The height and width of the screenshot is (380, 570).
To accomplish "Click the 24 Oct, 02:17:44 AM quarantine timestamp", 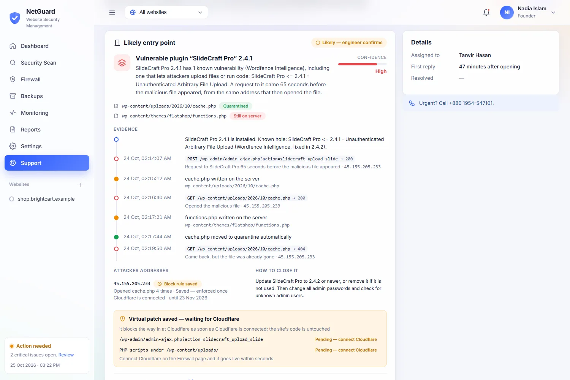I will (147, 237).
